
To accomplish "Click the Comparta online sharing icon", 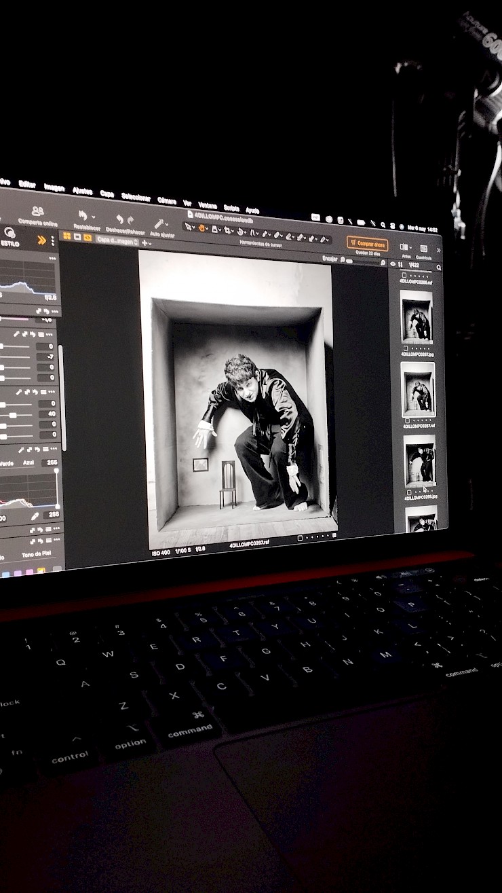I will coord(37,212).
